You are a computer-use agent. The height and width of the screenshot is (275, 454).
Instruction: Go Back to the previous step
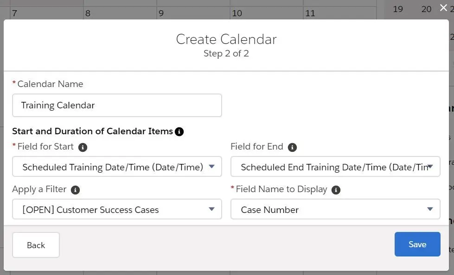pyautogui.click(x=36, y=245)
